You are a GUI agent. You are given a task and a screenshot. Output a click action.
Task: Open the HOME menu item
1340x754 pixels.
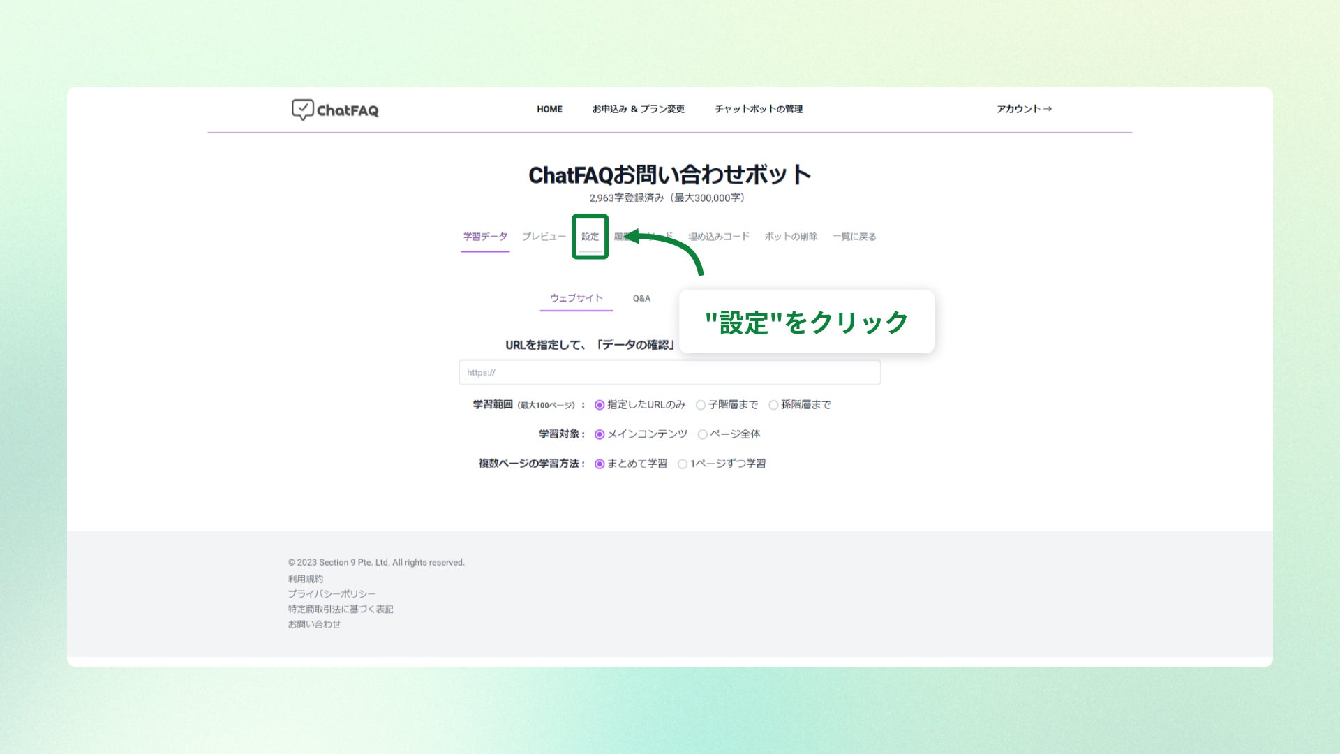tap(549, 109)
